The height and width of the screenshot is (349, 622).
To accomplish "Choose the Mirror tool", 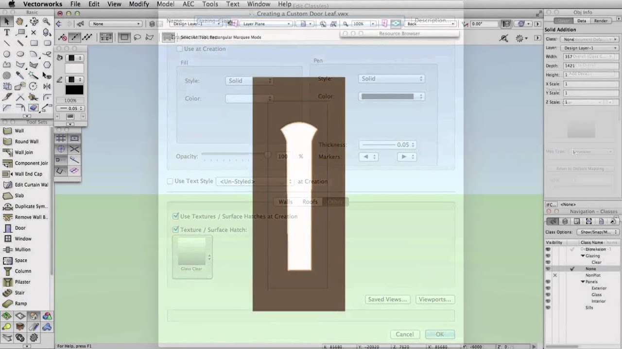I will coord(47,86).
